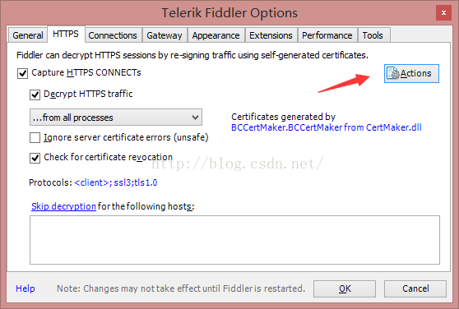This screenshot has height=309, width=459.
Task: Open the Help link
Action: [25, 288]
